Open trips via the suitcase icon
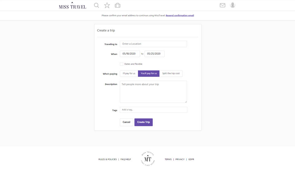 (117, 5)
